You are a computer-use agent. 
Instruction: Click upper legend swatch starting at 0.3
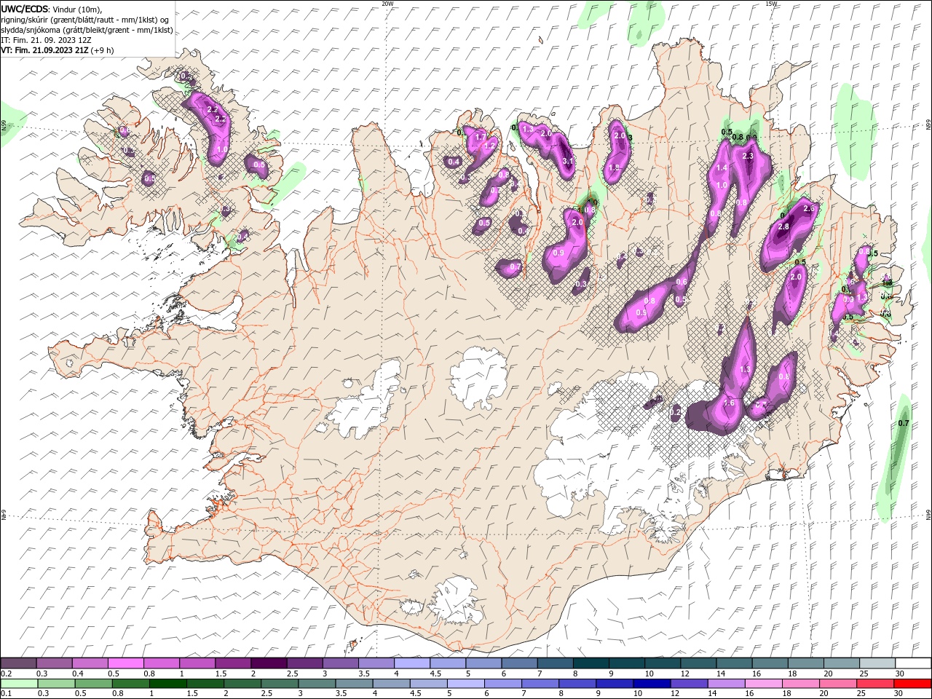[x=54, y=663]
